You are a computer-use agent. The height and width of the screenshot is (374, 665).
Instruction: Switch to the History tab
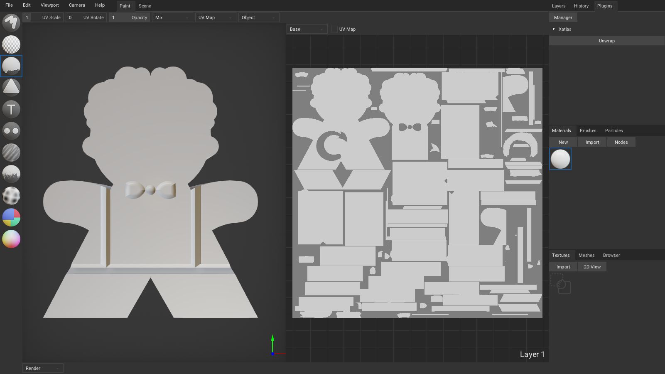[581, 6]
